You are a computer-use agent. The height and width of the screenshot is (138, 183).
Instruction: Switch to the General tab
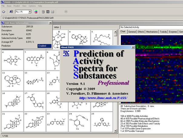click(x=132, y=32)
